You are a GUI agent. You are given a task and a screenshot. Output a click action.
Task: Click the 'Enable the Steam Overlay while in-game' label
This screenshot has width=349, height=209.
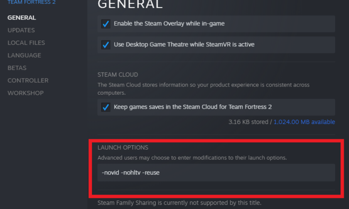[x=169, y=23]
